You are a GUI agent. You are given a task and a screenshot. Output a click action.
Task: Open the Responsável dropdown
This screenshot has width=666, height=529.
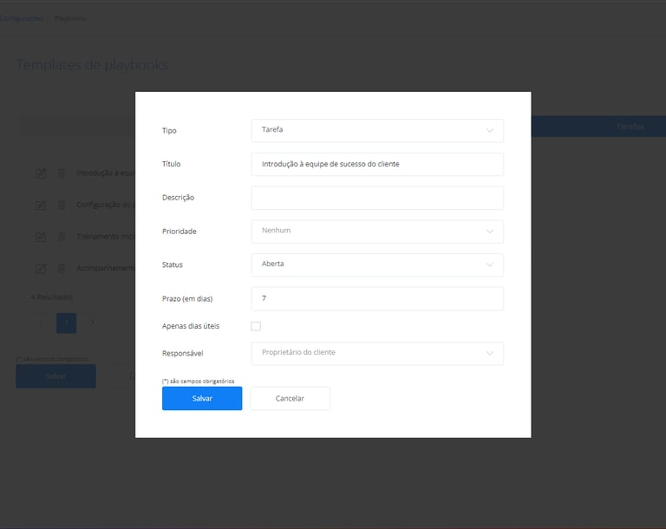[377, 353]
